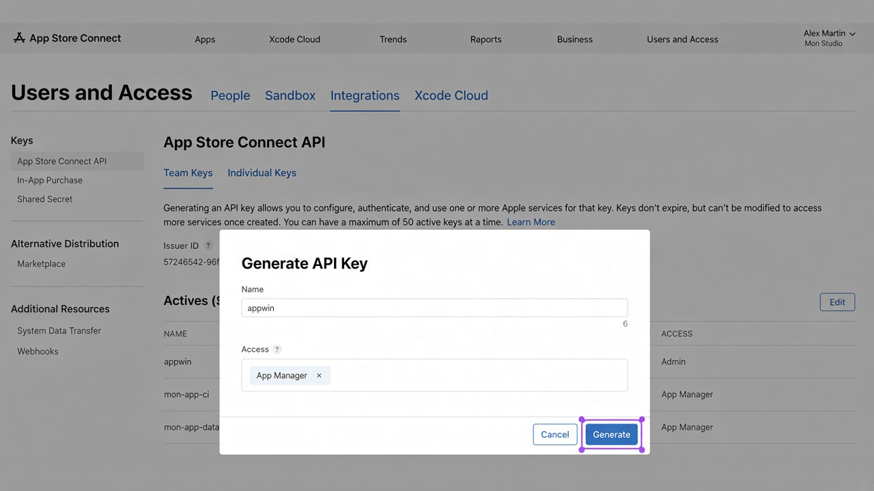This screenshot has width=874, height=491.
Task: Switch to the People tab
Action: 230,95
